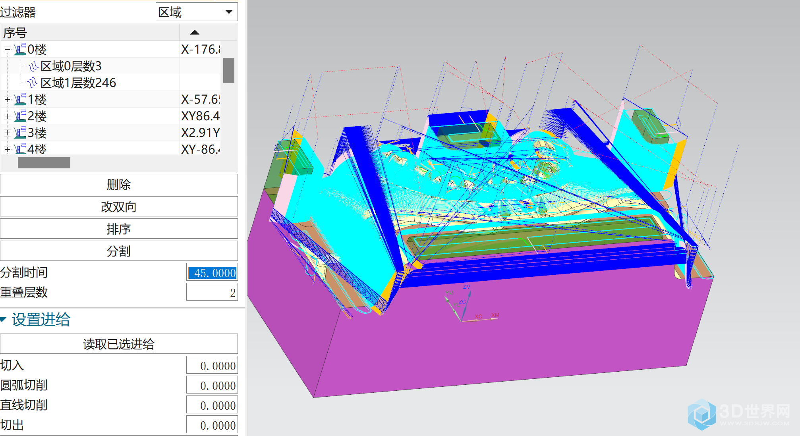Click the vertical scrollbar thumb of the list
Screen dimensions: 800x436
click(x=228, y=70)
